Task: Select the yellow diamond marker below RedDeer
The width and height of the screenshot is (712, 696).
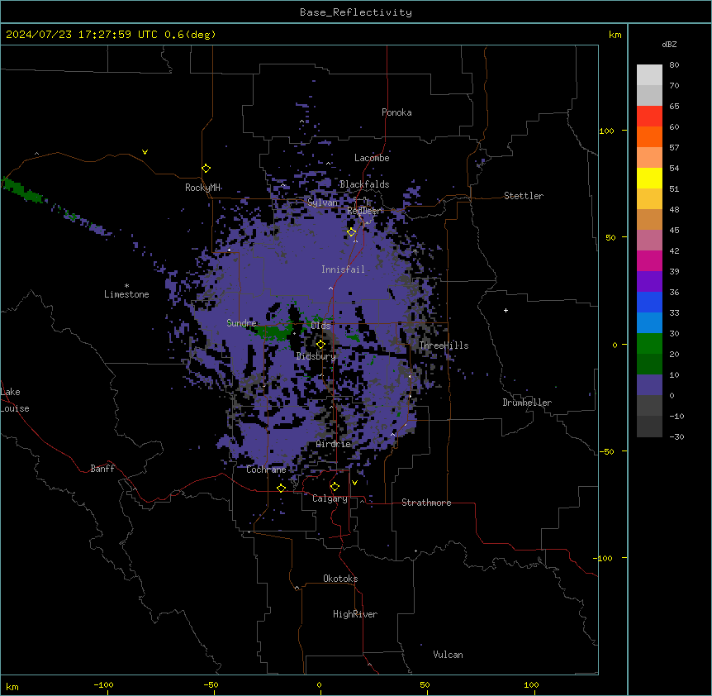Action: (x=351, y=232)
